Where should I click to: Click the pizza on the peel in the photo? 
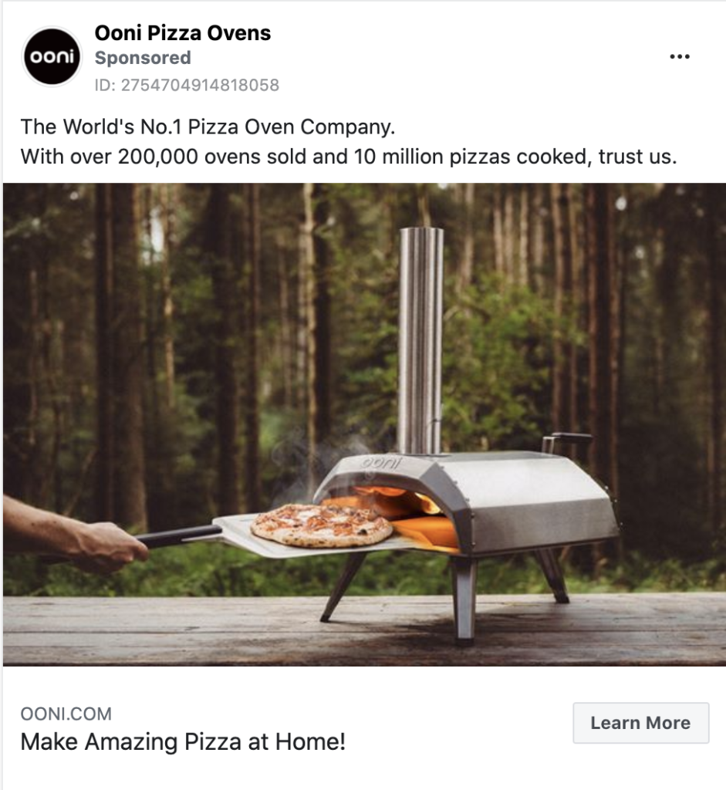(x=322, y=525)
